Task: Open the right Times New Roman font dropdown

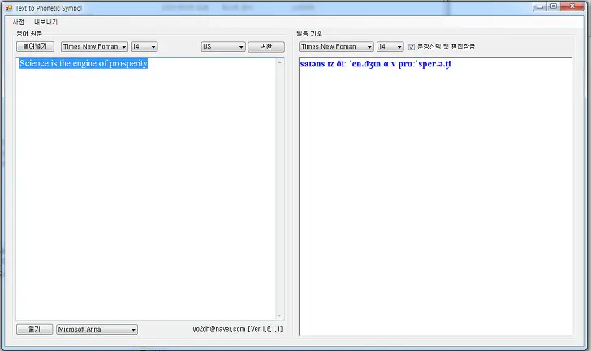Action: [x=336, y=47]
